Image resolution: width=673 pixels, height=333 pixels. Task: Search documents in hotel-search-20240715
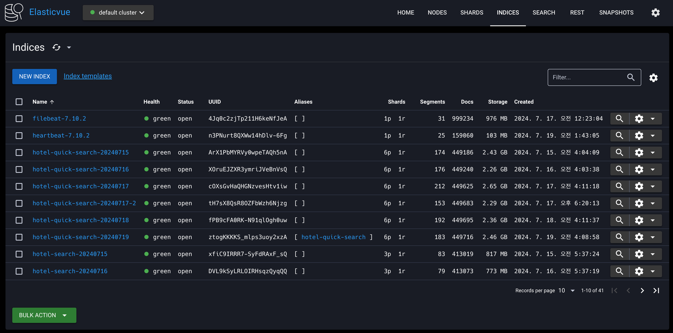click(619, 254)
